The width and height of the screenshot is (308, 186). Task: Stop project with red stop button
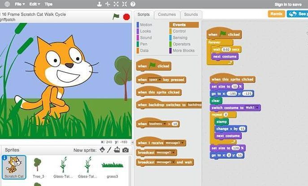(x=126, y=17)
